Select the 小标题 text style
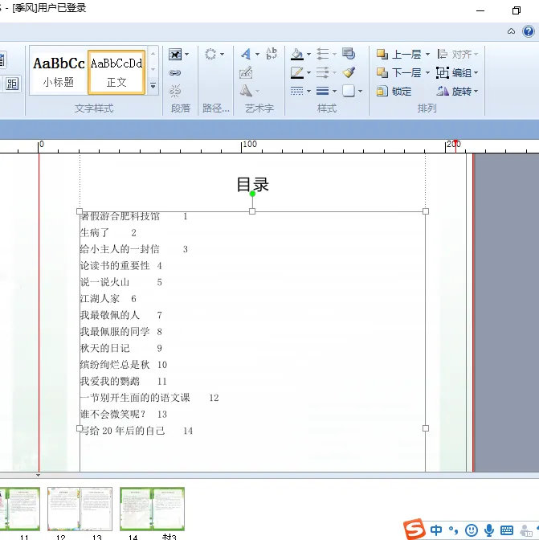 click(x=59, y=71)
